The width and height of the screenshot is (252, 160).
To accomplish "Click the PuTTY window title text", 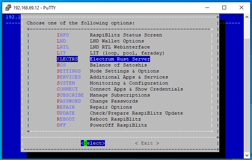I will pyautogui.click(x=34, y=8).
